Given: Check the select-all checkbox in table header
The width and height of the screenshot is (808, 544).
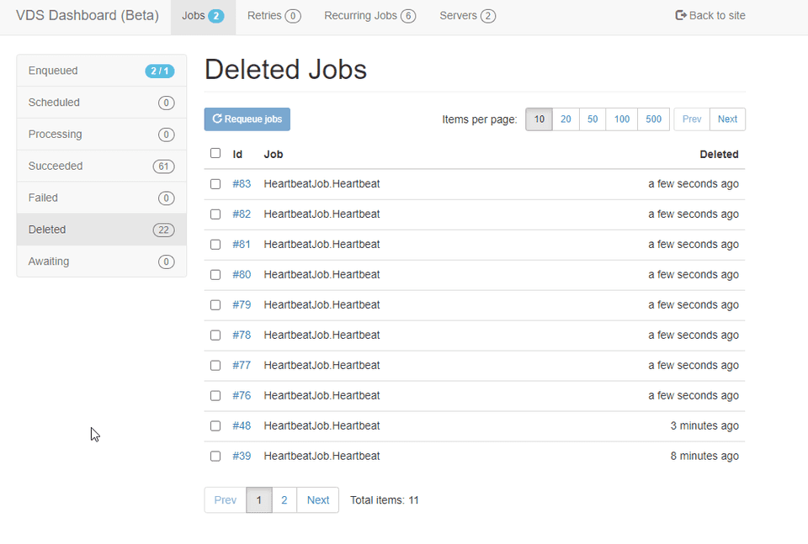Looking at the screenshot, I should click(x=215, y=154).
